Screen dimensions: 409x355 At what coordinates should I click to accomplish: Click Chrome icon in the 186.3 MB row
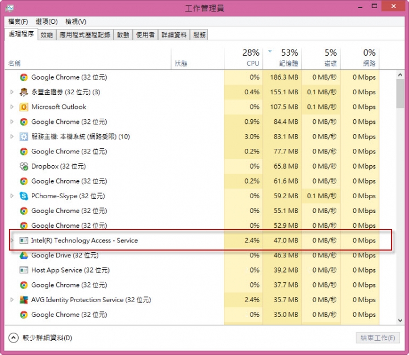(24, 77)
